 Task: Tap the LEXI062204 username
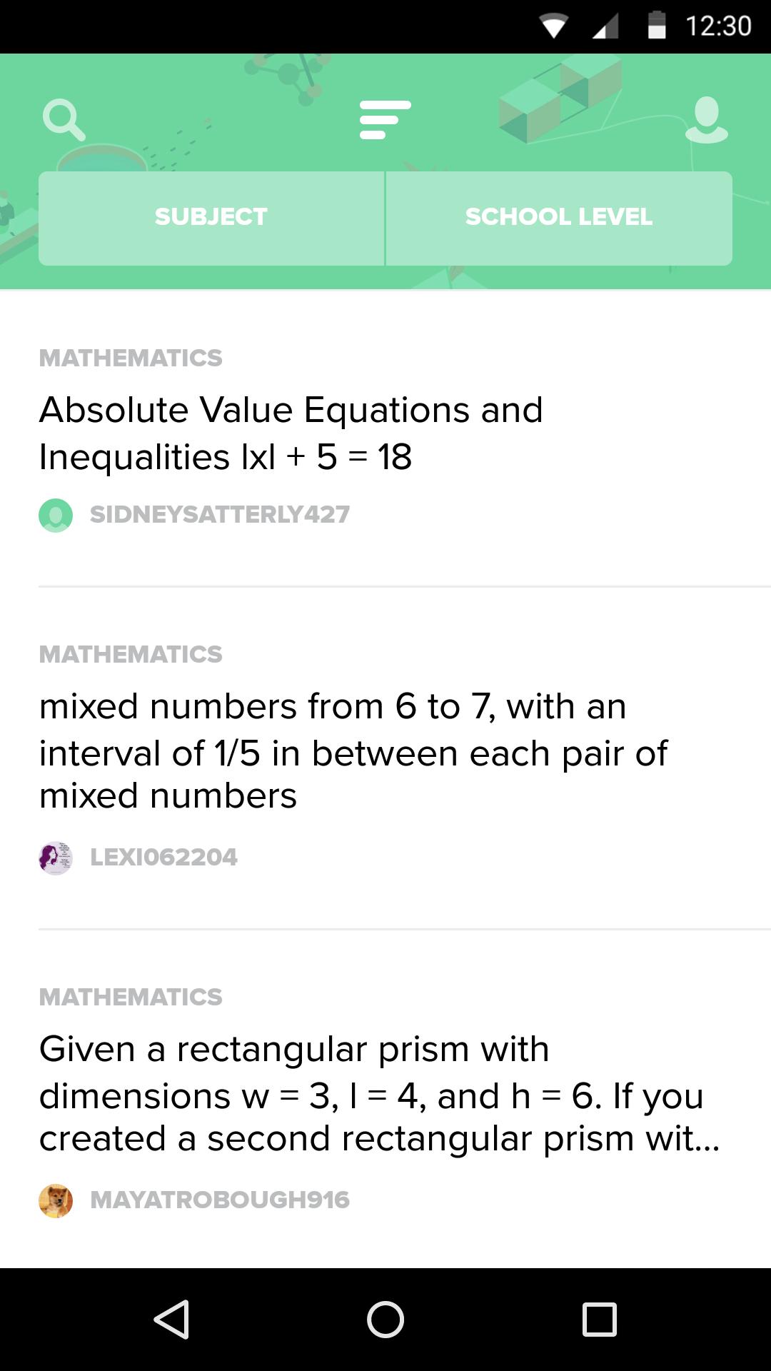tap(163, 858)
